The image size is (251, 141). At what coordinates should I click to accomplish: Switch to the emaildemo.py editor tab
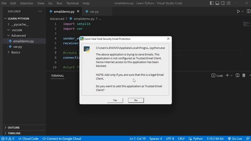pyautogui.click(x=64, y=11)
